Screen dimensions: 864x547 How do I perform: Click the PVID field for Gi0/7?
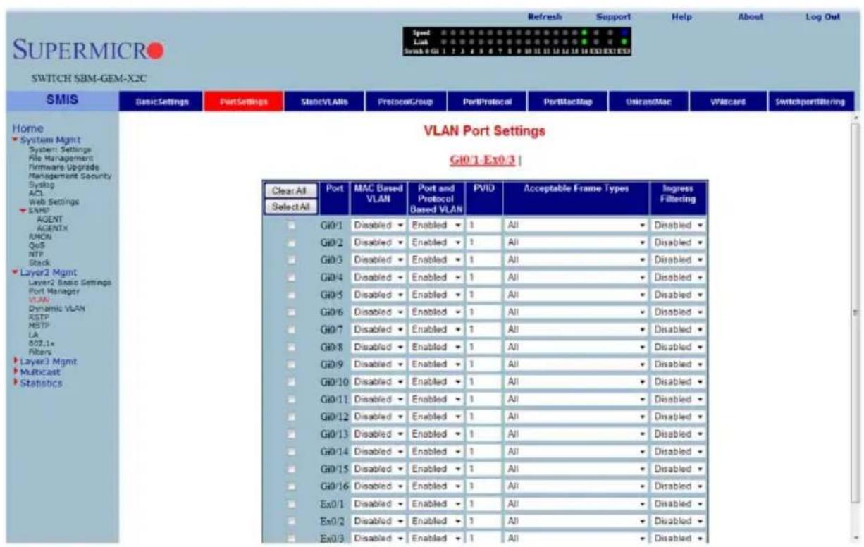[x=482, y=329]
